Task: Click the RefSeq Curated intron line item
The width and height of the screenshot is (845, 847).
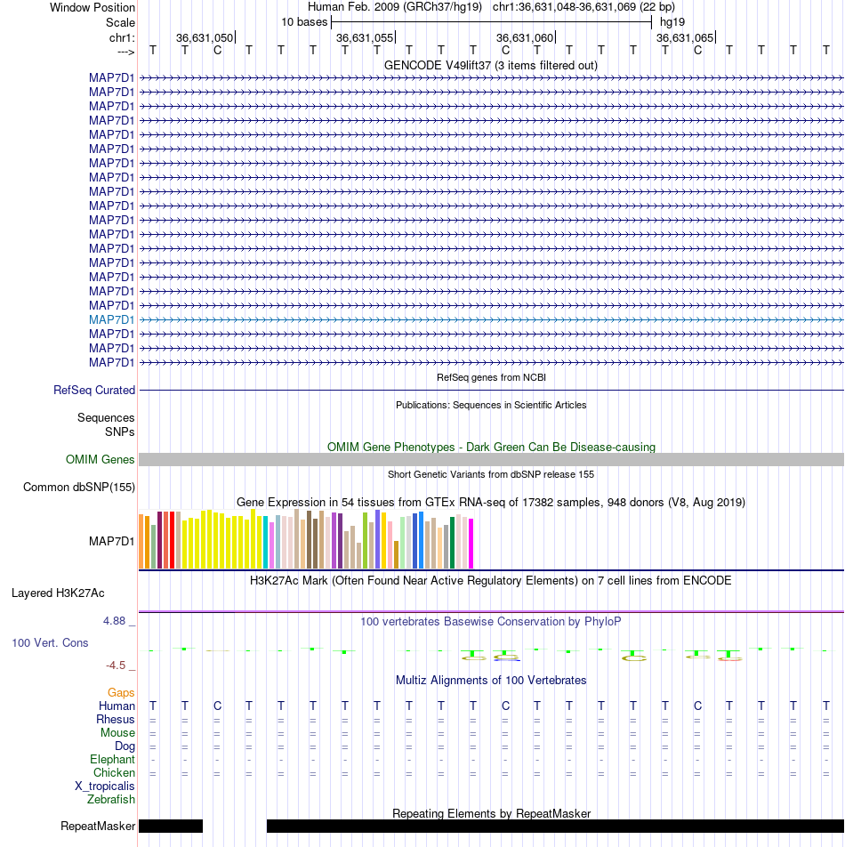Action: pyautogui.click(x=491, y=390)
